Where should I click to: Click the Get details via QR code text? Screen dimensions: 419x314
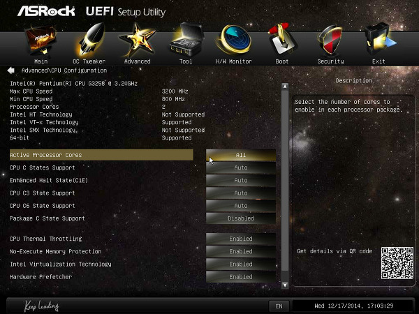point(335,251)
